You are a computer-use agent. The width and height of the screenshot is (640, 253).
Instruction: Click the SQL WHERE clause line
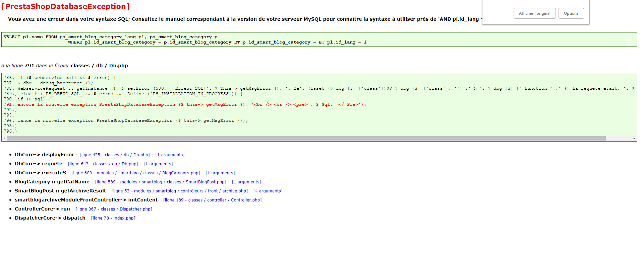tap(217, 42)
